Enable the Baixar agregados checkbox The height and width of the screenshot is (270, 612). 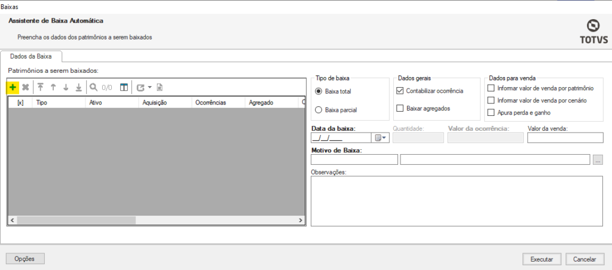click(x=400, y=108)
